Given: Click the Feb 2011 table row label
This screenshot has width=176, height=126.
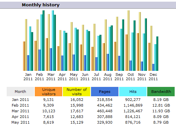Looking at the screenshot, I should [20, 105].
